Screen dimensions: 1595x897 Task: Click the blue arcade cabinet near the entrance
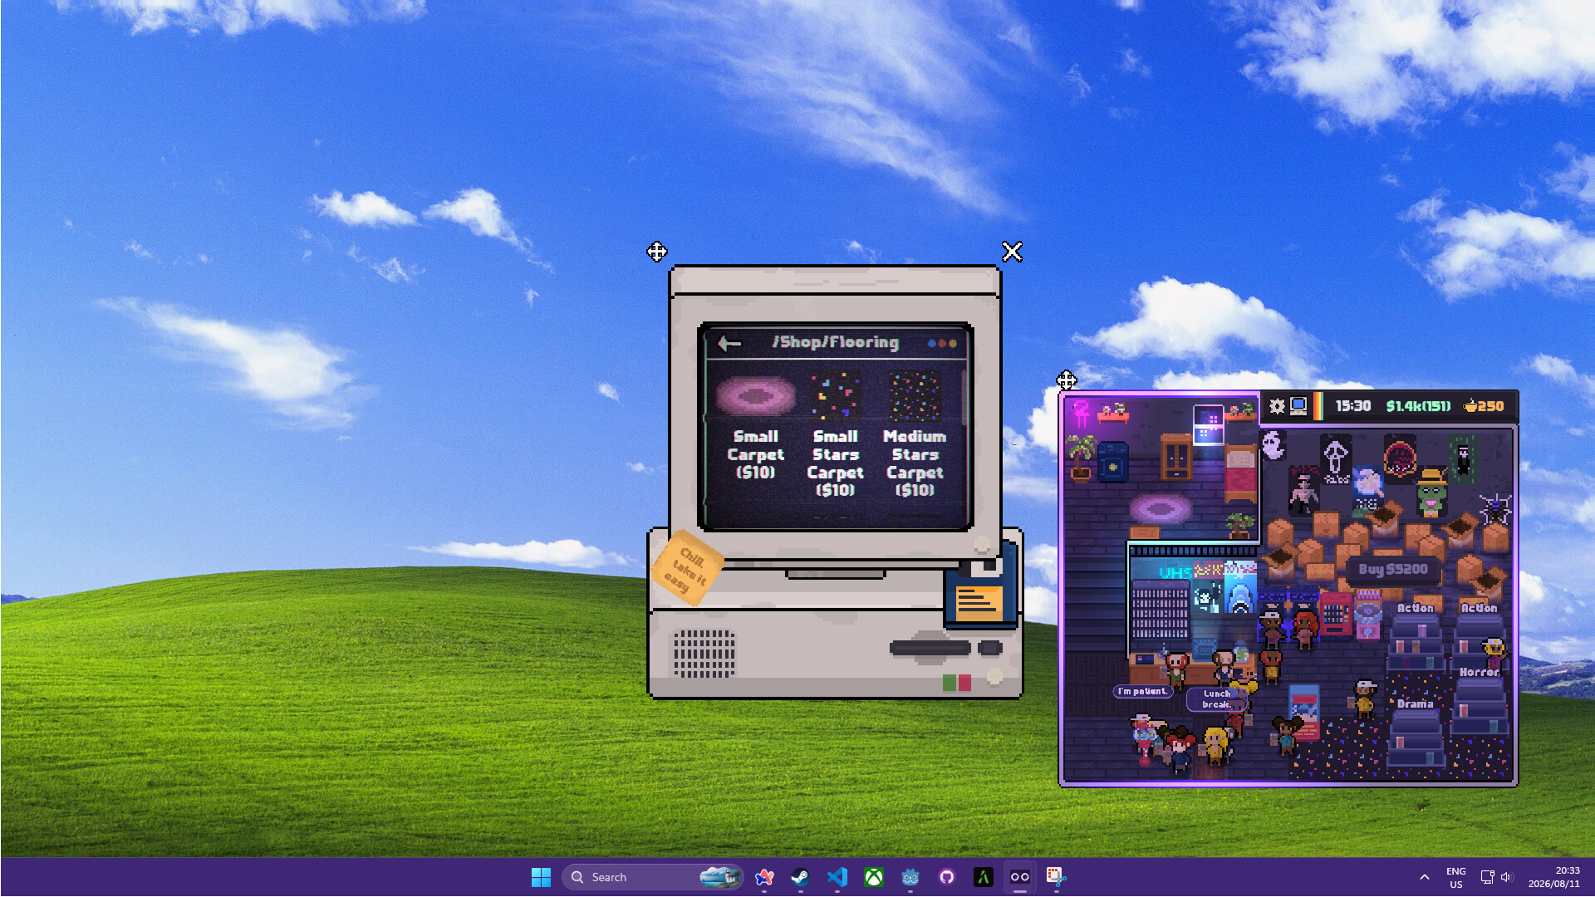click(x=1303, y=713)
